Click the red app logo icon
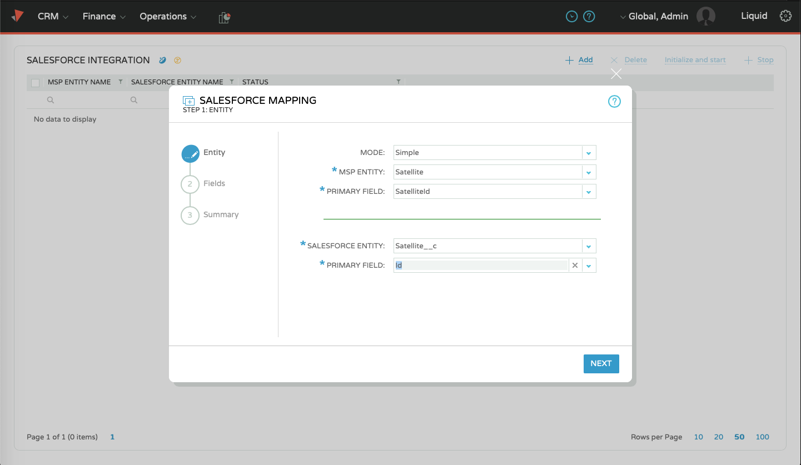This screenshot has height=465, width=801. [x=18, y=16]
